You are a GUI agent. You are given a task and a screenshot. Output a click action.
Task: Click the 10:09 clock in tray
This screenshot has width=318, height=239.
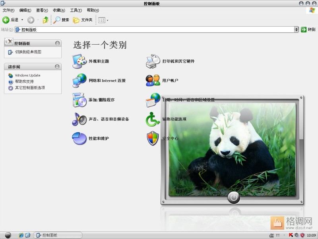coord(311,235)
